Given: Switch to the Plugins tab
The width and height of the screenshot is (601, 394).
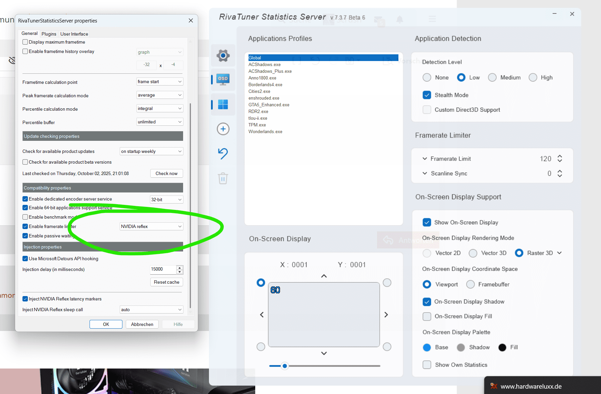Looking at the screenshot, I should pos(49,34).
